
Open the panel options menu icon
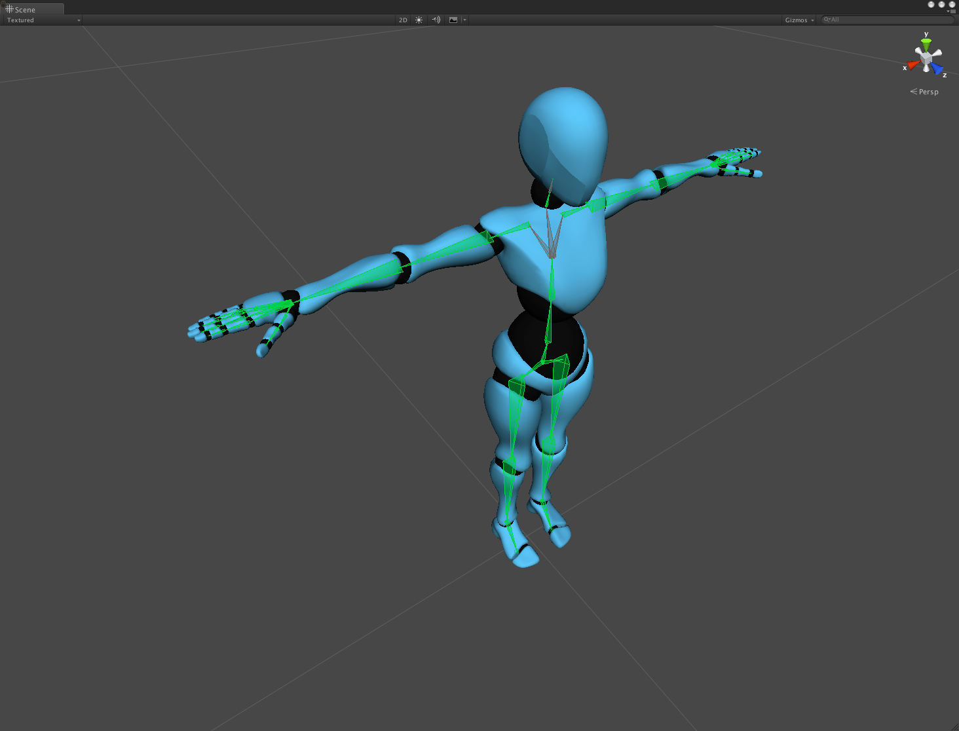(x=952, y=11)
